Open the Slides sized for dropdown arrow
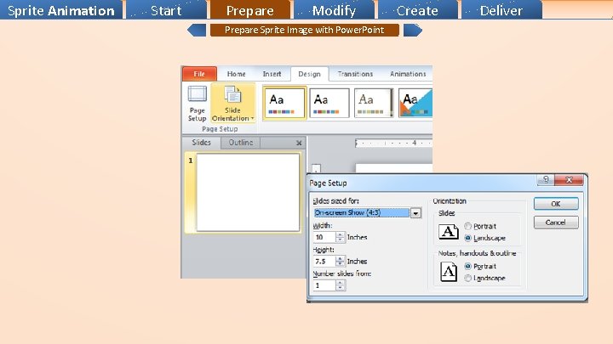The width and height of the screenshot is (613, 344). [415, 213]
